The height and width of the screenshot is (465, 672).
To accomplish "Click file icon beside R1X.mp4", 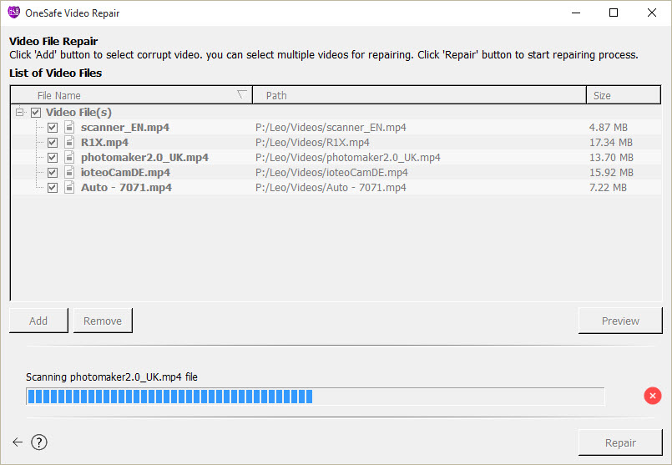I will pyautogui.click(x=69, y=142).
